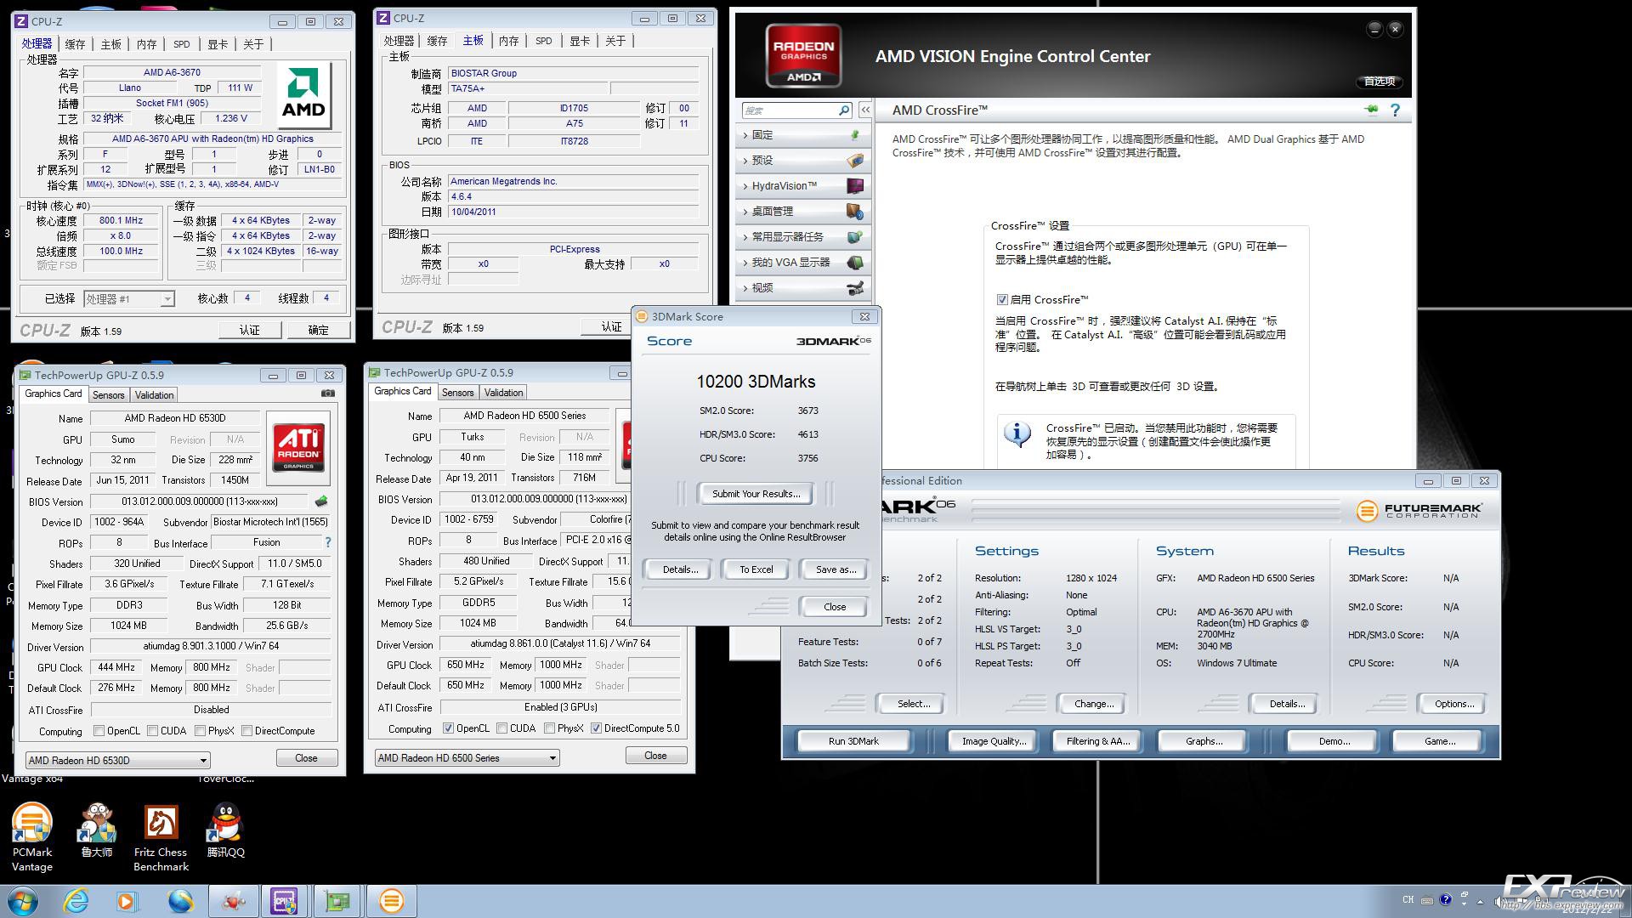This screenshot has height=918, width=1632.
Task: Open the 显卡 tab in right CPU-Z window
Action: pos(580,41)
